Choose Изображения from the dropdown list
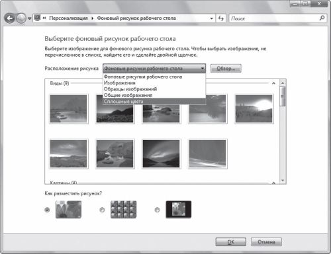 pyautogui.click(x=154, y=83)
